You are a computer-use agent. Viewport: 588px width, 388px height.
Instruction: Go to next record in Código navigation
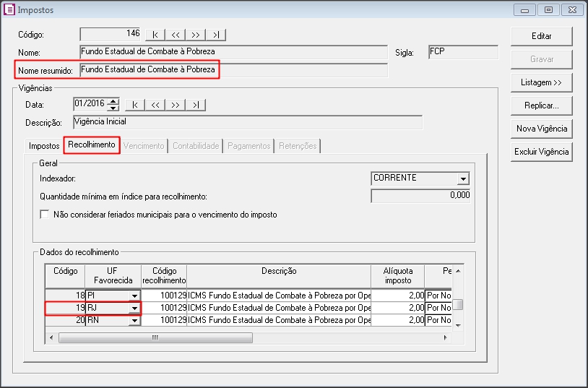196,35
